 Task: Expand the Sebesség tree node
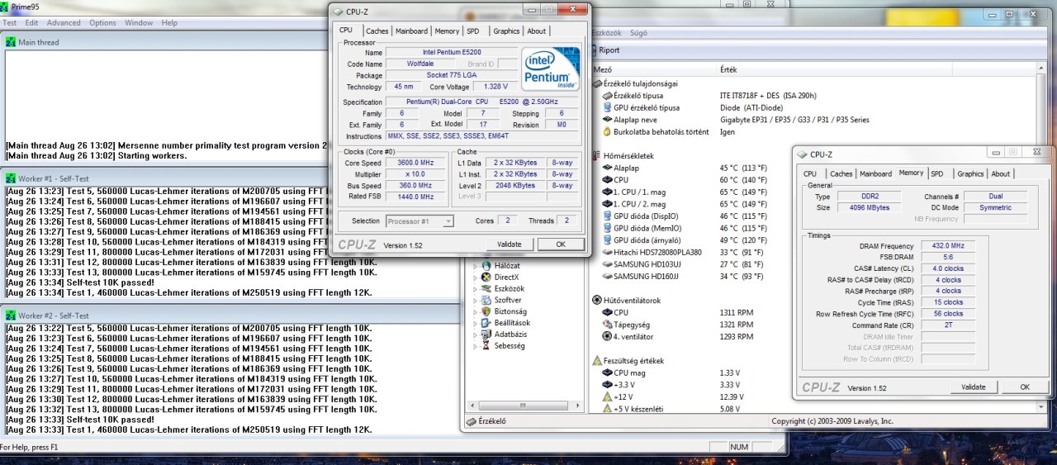(x=474, y=346)
